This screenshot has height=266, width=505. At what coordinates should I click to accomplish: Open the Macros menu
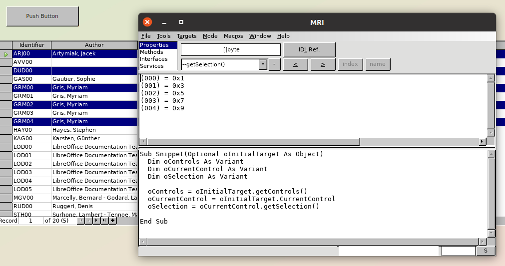[x=233, y=36]
